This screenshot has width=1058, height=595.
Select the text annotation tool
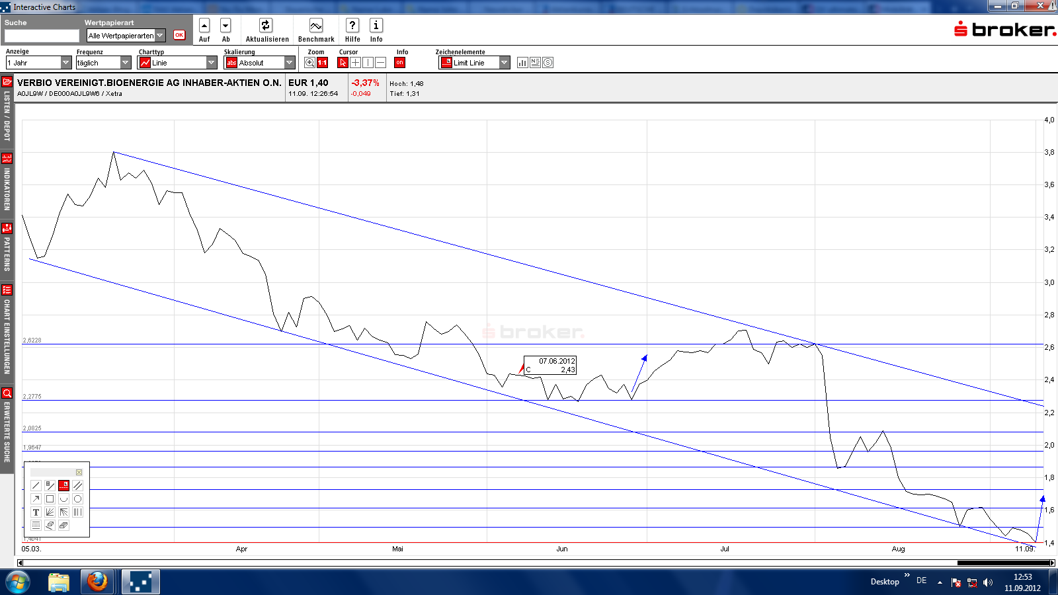(x=36, y=512)
